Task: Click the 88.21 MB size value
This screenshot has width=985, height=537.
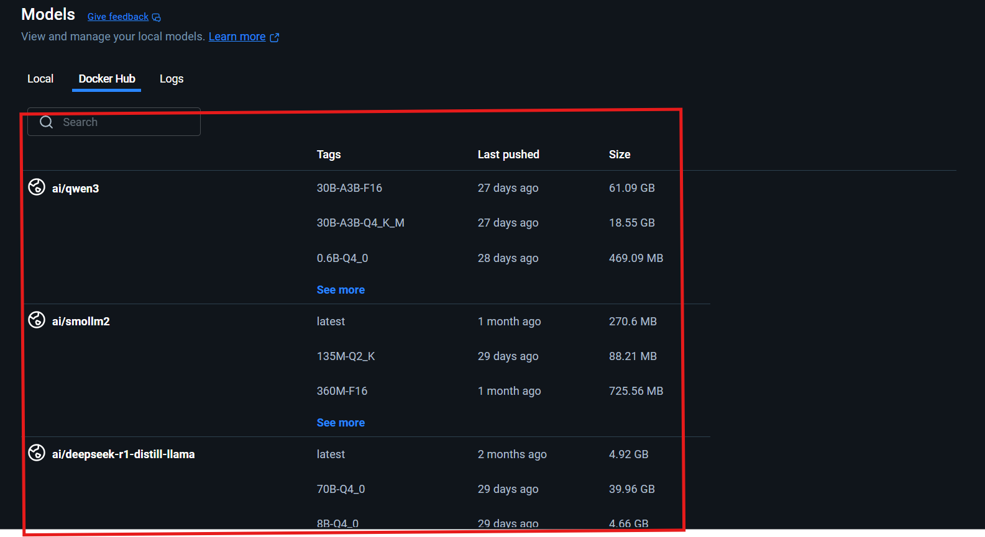Action: pyautogui.click(x=633, y=356)
